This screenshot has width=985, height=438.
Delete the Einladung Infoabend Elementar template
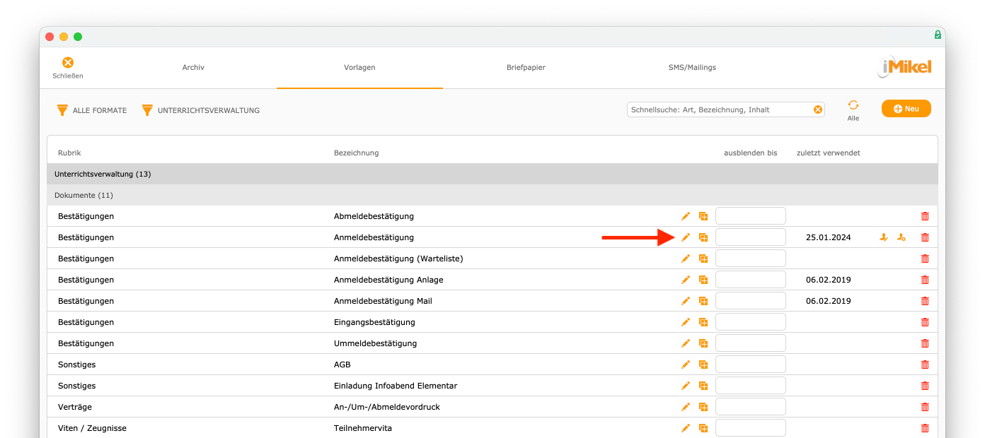pyautogui.click(x=925, y=386)
